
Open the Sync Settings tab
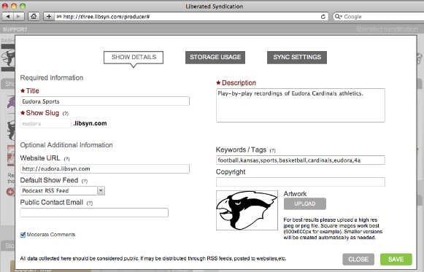pyautogui.click(x=297, y=58)
